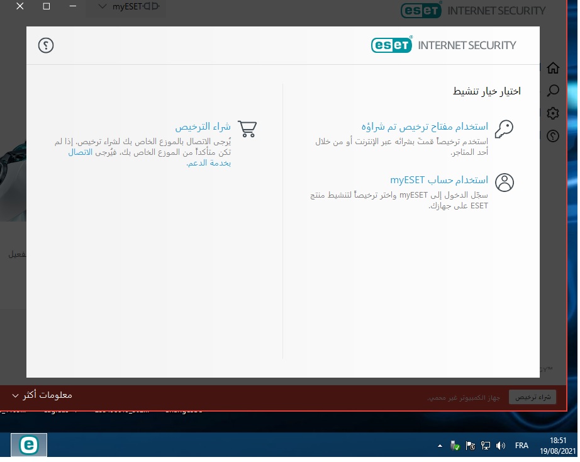Screen dimensions: 580x462
Task: Select 'استخدام مفتاح ترخيص تم شراؤه' option
Action: (x=425, y=127)
